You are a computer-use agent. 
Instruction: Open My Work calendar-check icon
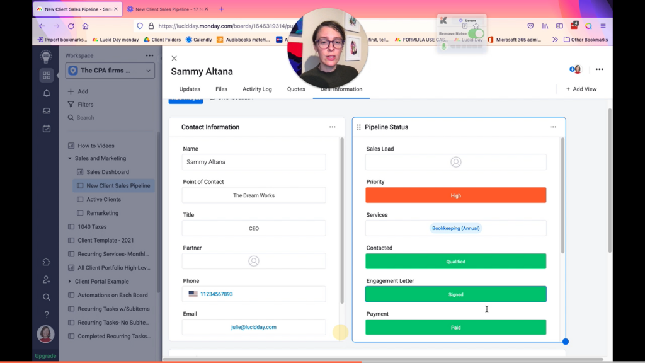(47, 129)
